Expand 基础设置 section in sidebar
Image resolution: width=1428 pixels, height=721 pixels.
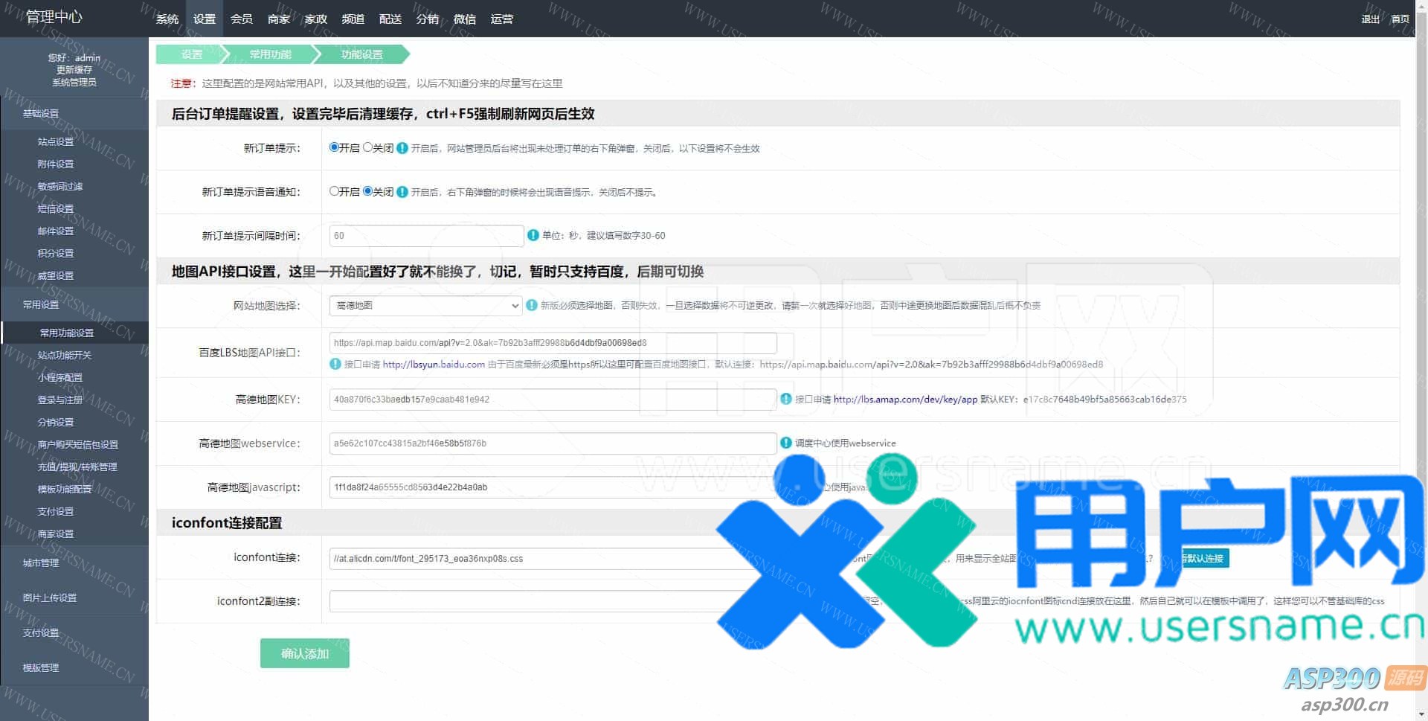pyautogui.click(x=41, y=113)
